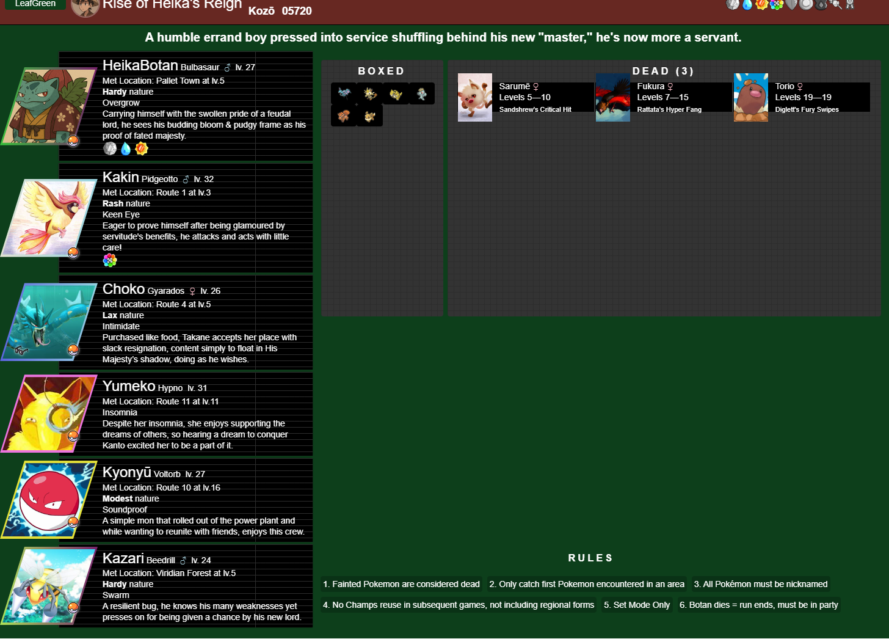Click the dead Fukura portrait

coord(613,98)
